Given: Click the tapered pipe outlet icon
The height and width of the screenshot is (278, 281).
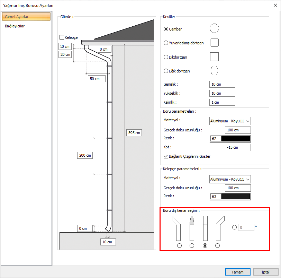Looking at the screenshot, I should [x=192, y=228].
